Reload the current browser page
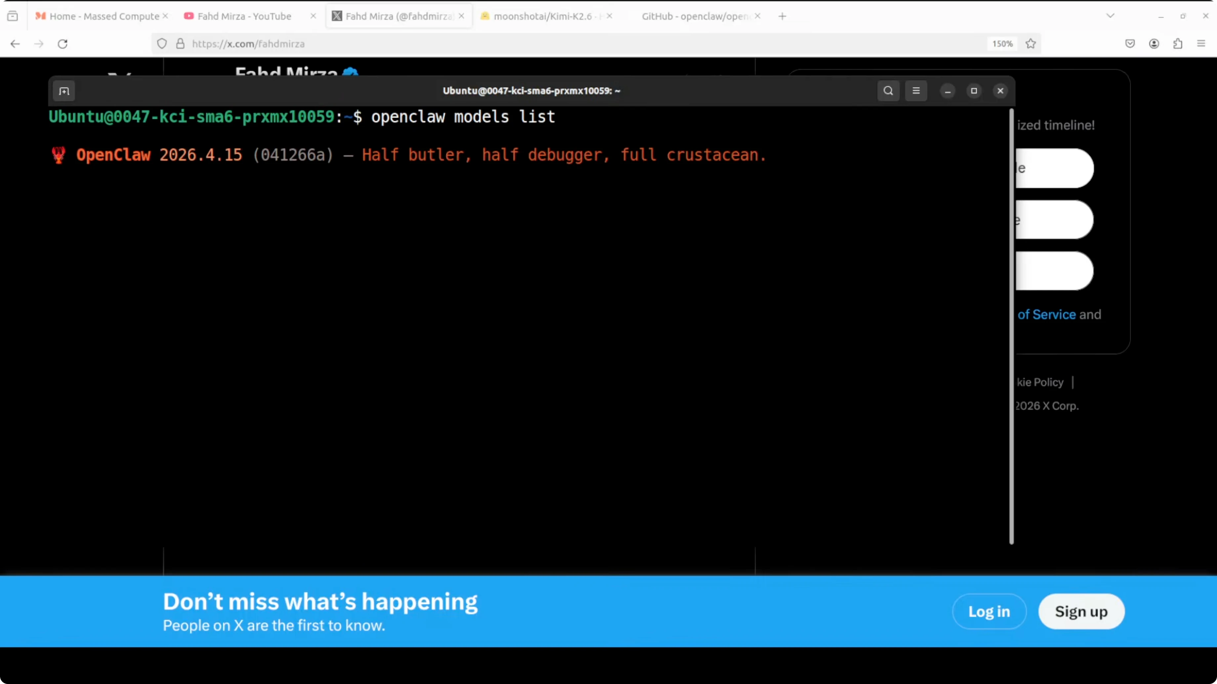1217x684 pixels. tap(63, 44)
